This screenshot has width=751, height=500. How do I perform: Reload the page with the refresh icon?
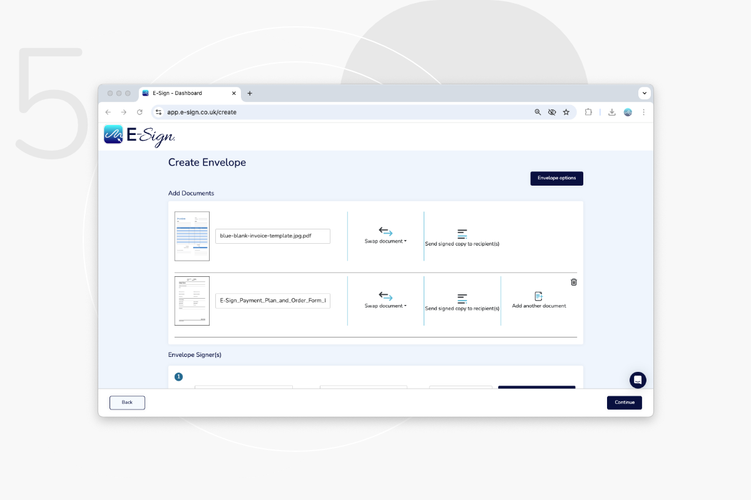(x=140, y=112)
